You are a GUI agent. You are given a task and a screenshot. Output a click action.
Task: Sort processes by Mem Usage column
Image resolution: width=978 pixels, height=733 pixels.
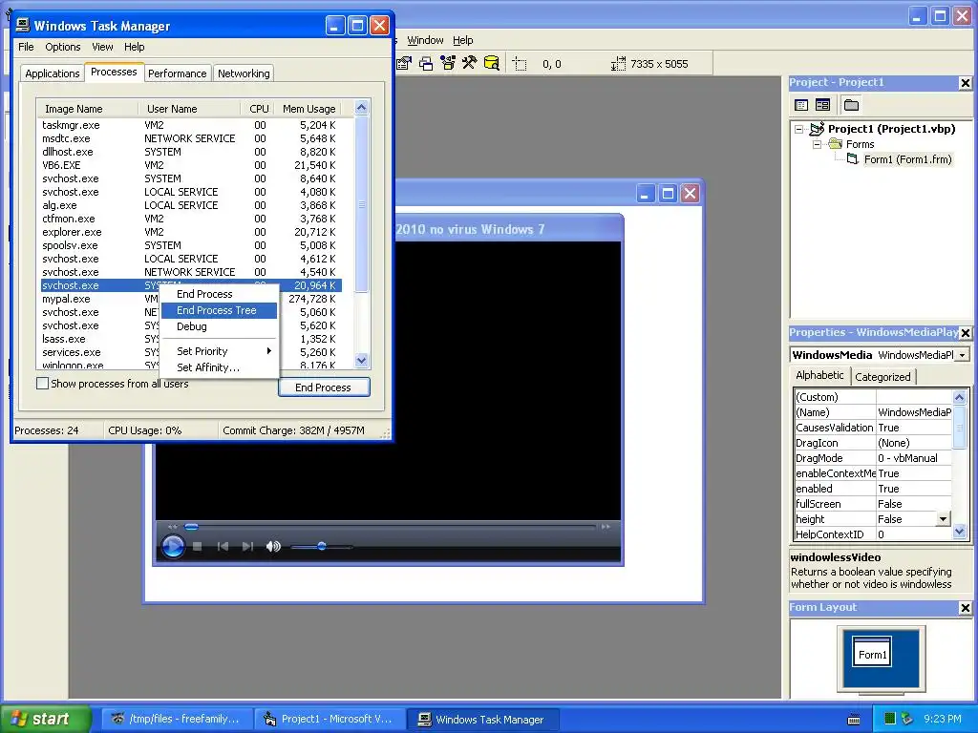pyautogui.click(x=308, y=109)
